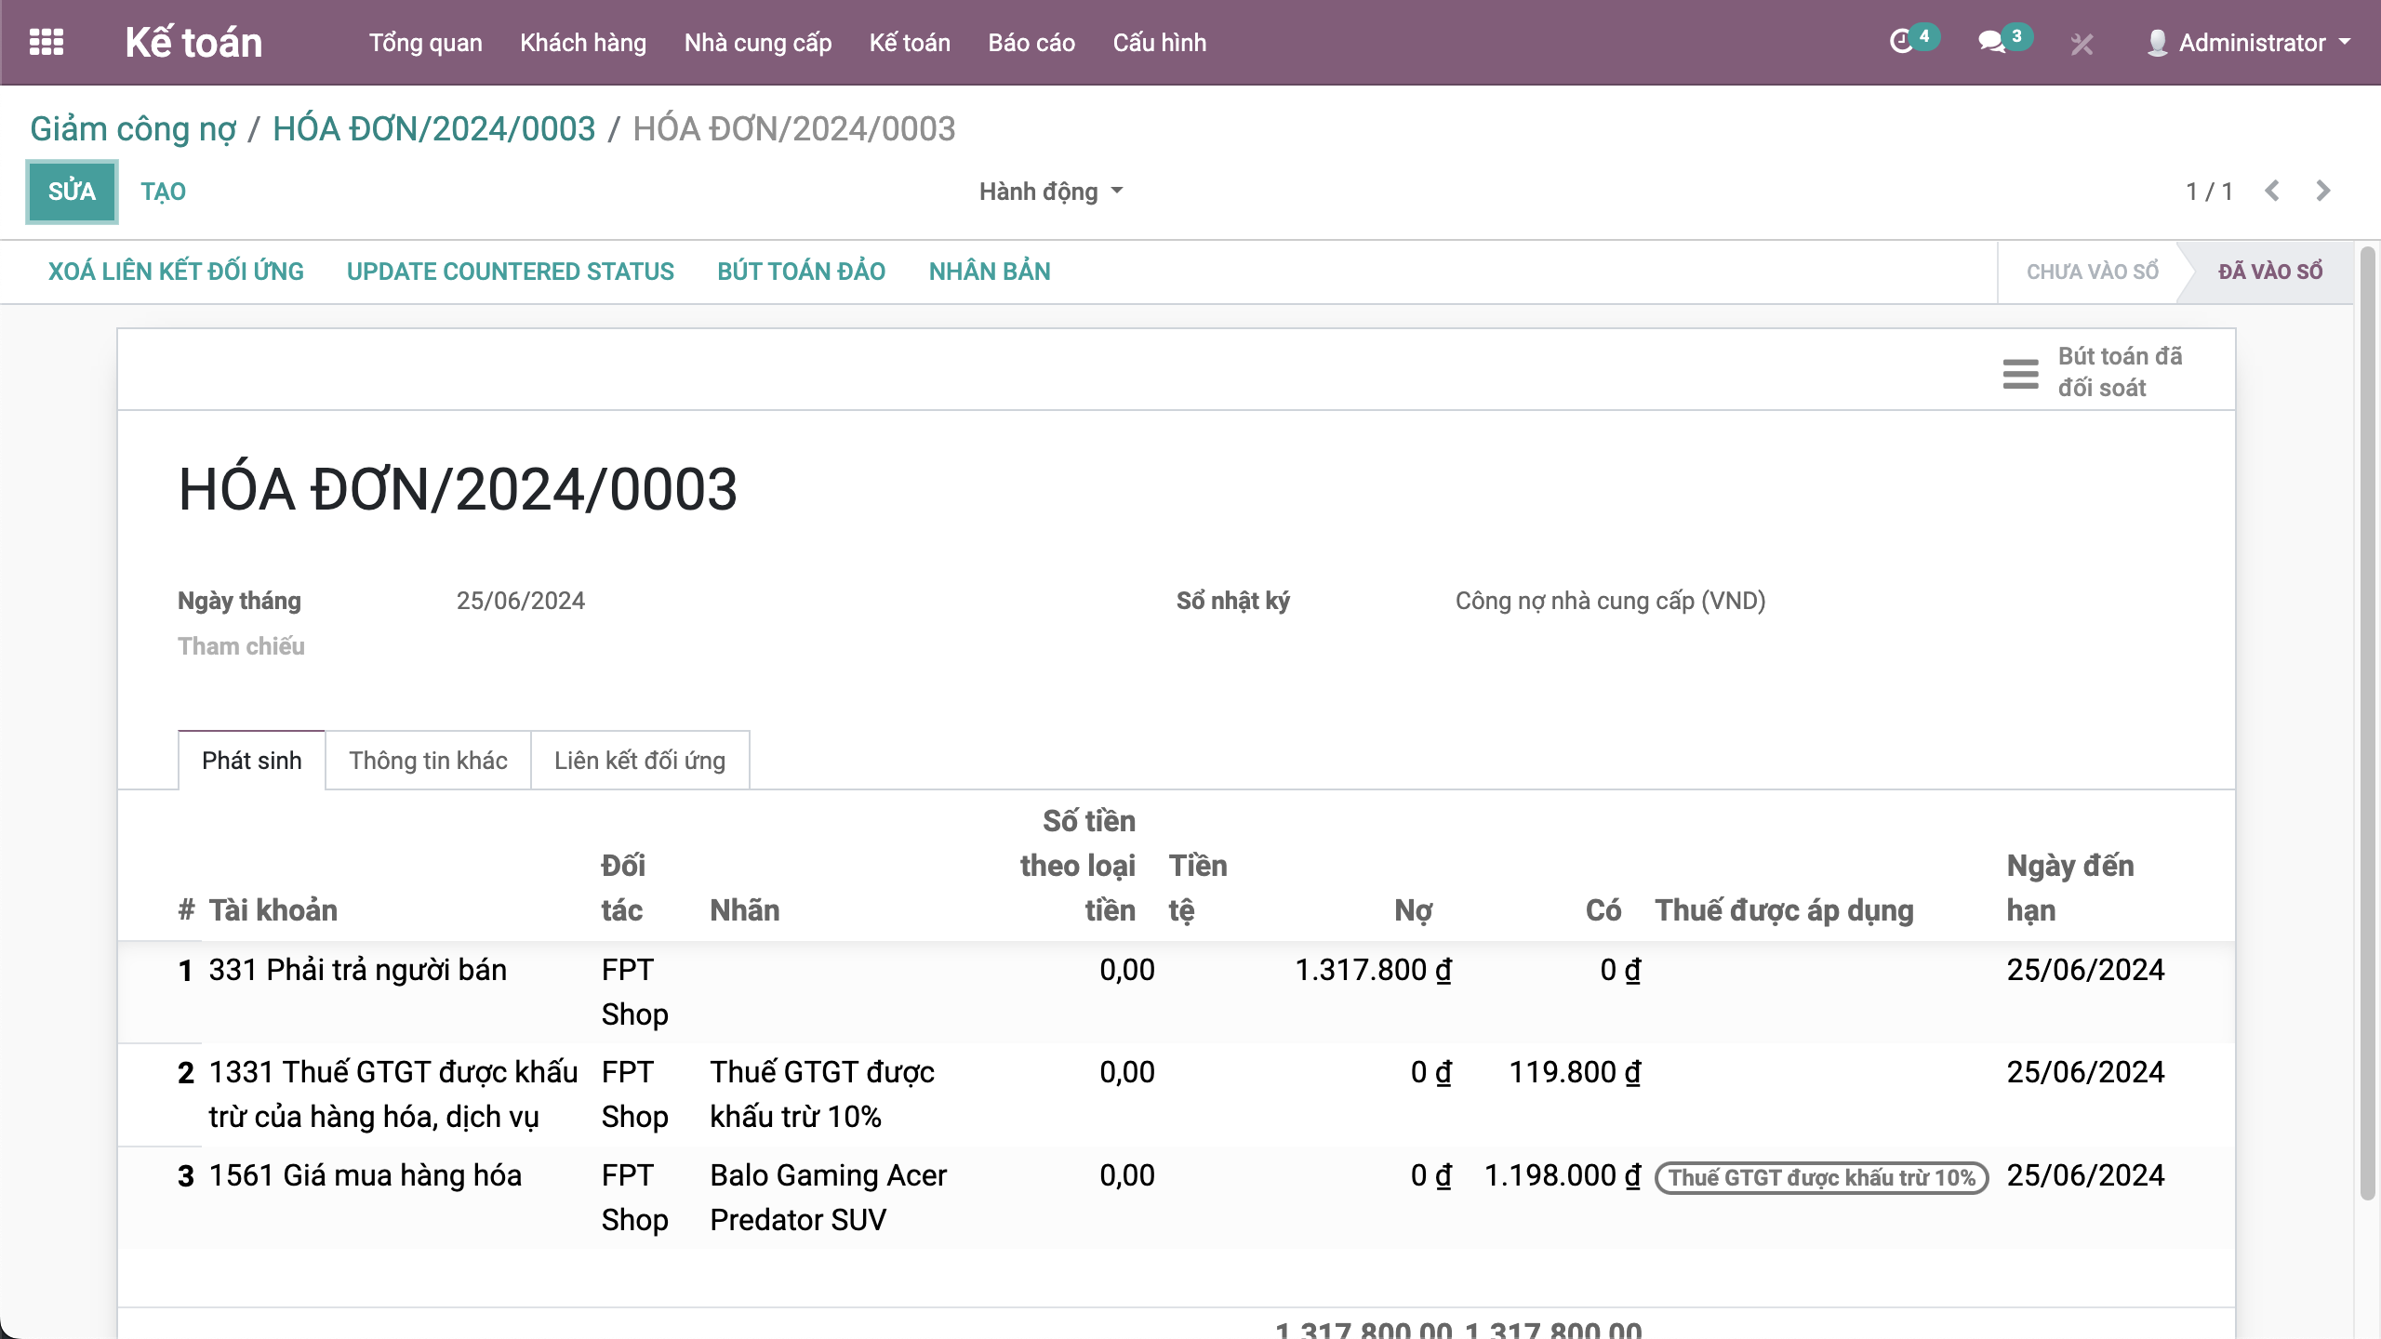This screenshot has height=1339, width=2381.
Task: Expand the Hành động dropdown
Action: (x=1051, y=192)
